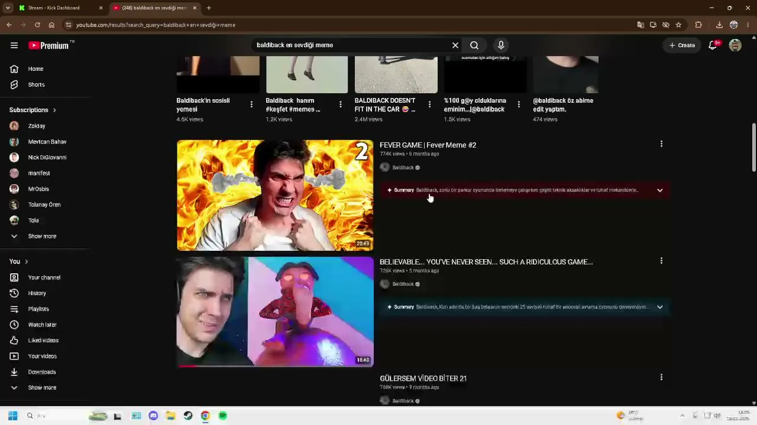Translate this page icon in address bar
Viewport: 757px width, 425px height.
pyautogui.click(x=640, y=25)
